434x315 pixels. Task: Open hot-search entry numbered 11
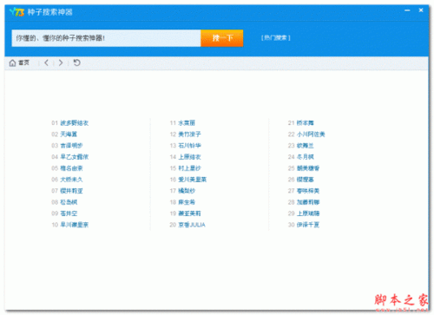click(x=187, y=123)
